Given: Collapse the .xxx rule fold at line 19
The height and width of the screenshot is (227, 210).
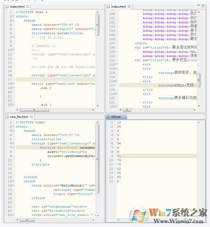Looking at the screenshot, I should (x=13, y=88).
